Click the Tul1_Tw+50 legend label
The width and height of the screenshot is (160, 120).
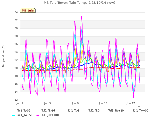tap(25, 115)
